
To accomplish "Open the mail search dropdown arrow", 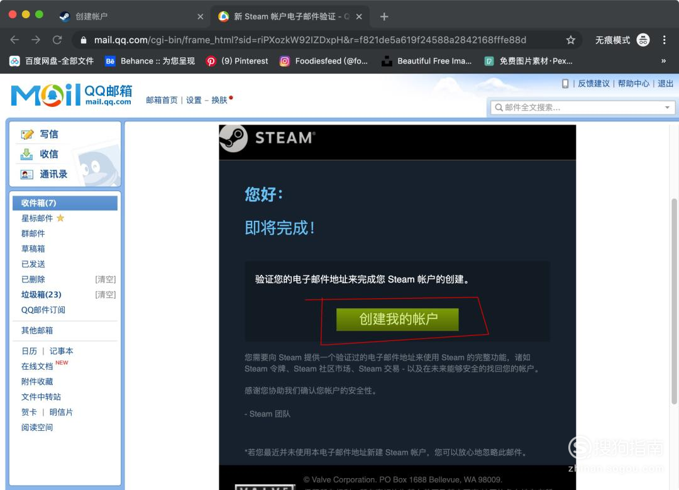I will point(668,107).
